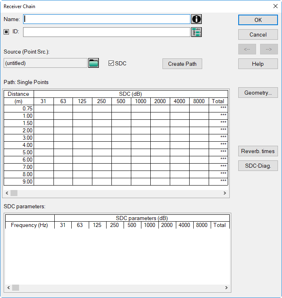
Task: Close the Receiver Chain window
Action: [x=276, y=6]
